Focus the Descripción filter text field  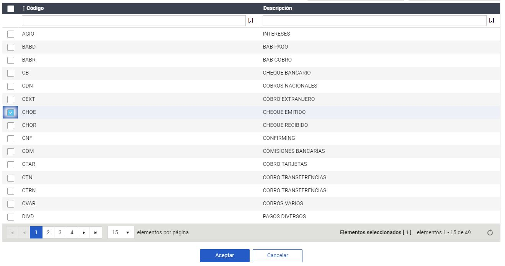374,21
